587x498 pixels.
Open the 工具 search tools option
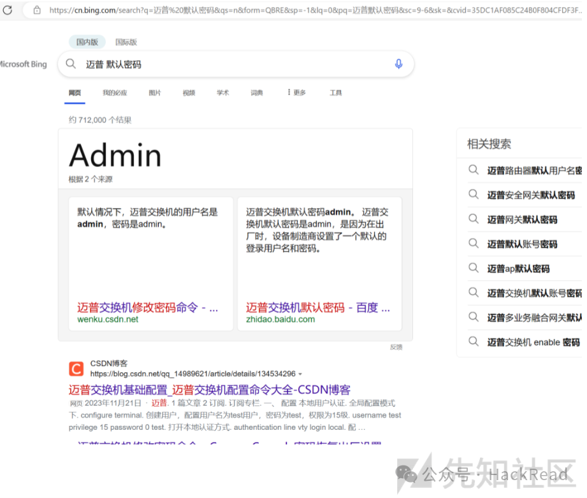[x=336, y=92]
